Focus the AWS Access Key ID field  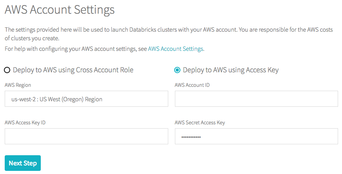tap(86, 136)
